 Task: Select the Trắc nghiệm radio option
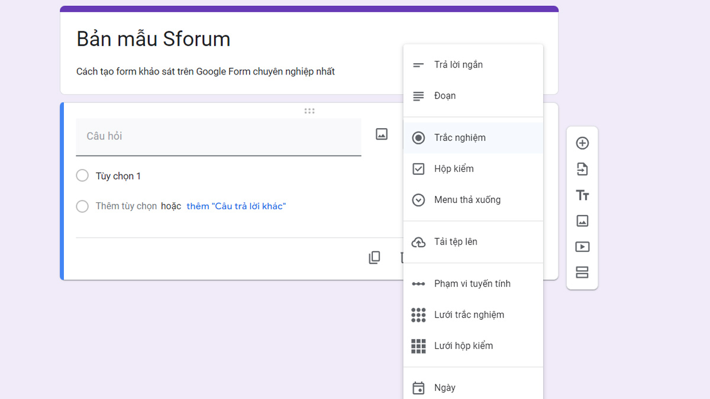(461, 137)
